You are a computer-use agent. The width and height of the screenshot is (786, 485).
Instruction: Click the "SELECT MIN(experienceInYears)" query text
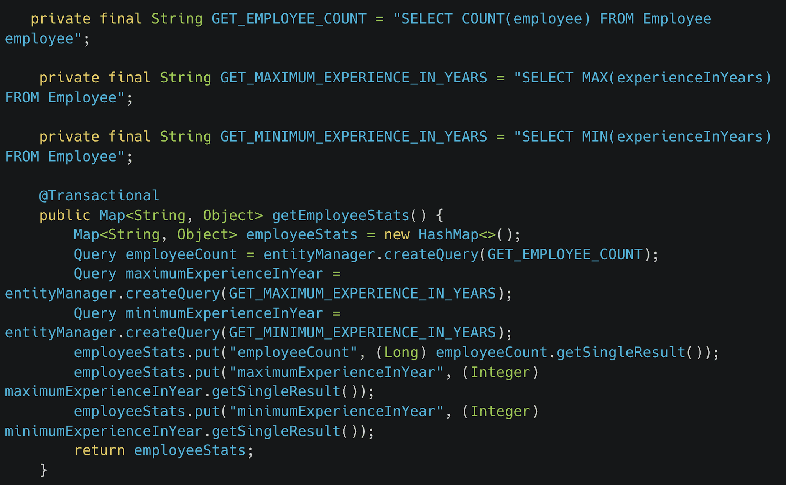643,137
